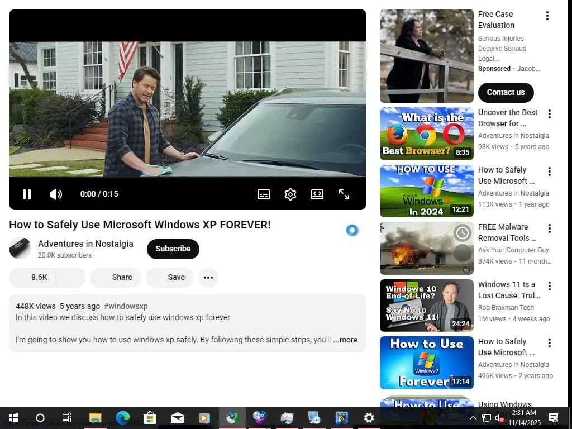Open the Windows XP In 2024 thumbnail

pos(426,191)
